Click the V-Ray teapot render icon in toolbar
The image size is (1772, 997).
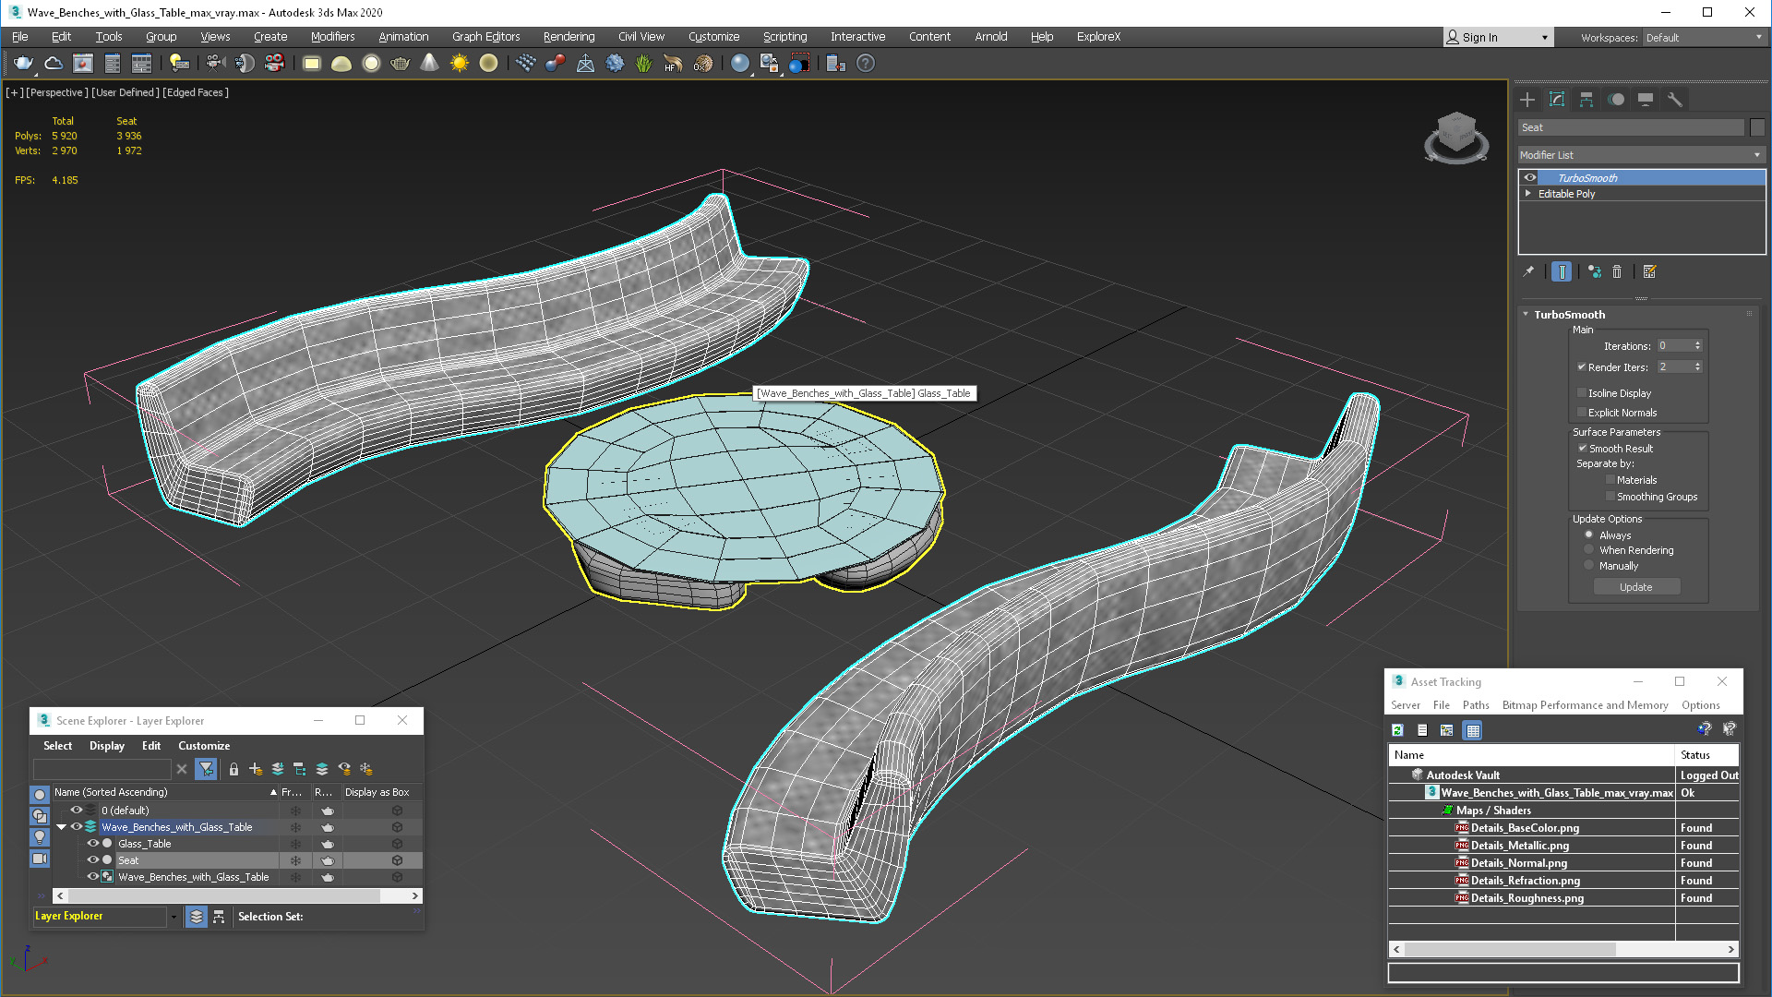coord(24,64)
